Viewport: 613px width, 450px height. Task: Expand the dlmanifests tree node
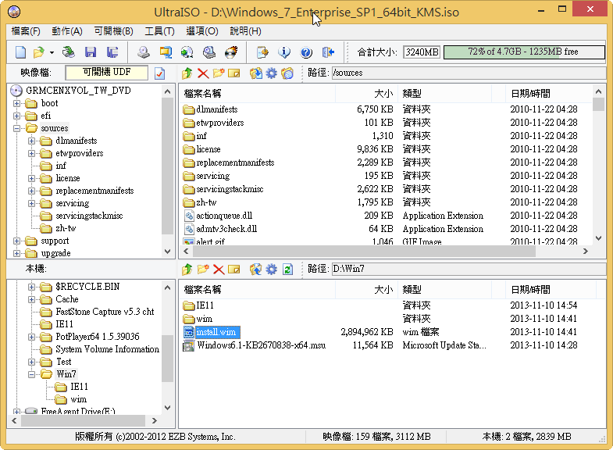(x=32, y=141)
